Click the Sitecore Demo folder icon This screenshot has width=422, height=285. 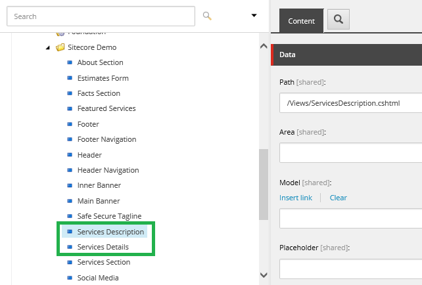[60, 47]
